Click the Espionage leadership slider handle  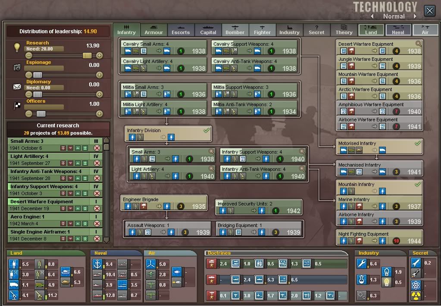[38, 75]
